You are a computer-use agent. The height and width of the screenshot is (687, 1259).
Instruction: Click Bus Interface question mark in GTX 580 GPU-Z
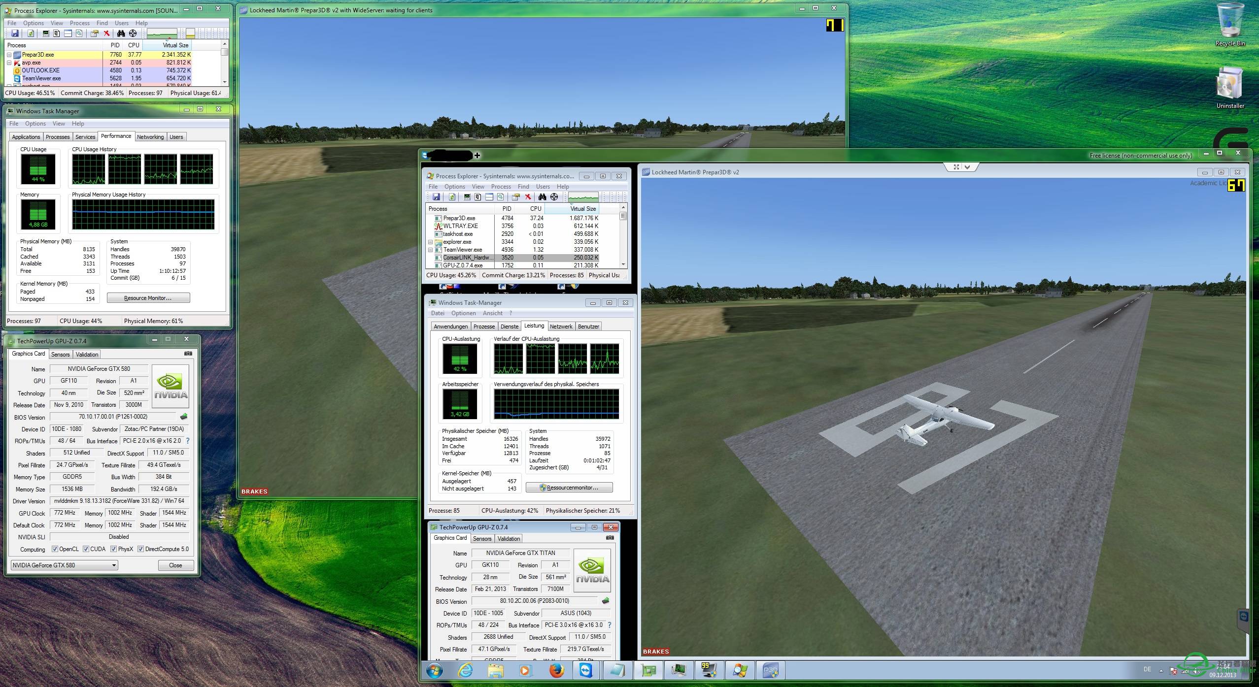point(188,441)
